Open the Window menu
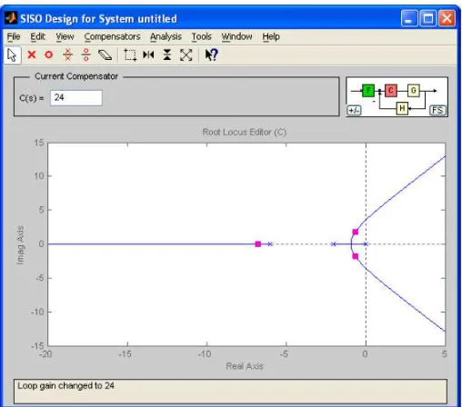 tap(236, 36)
